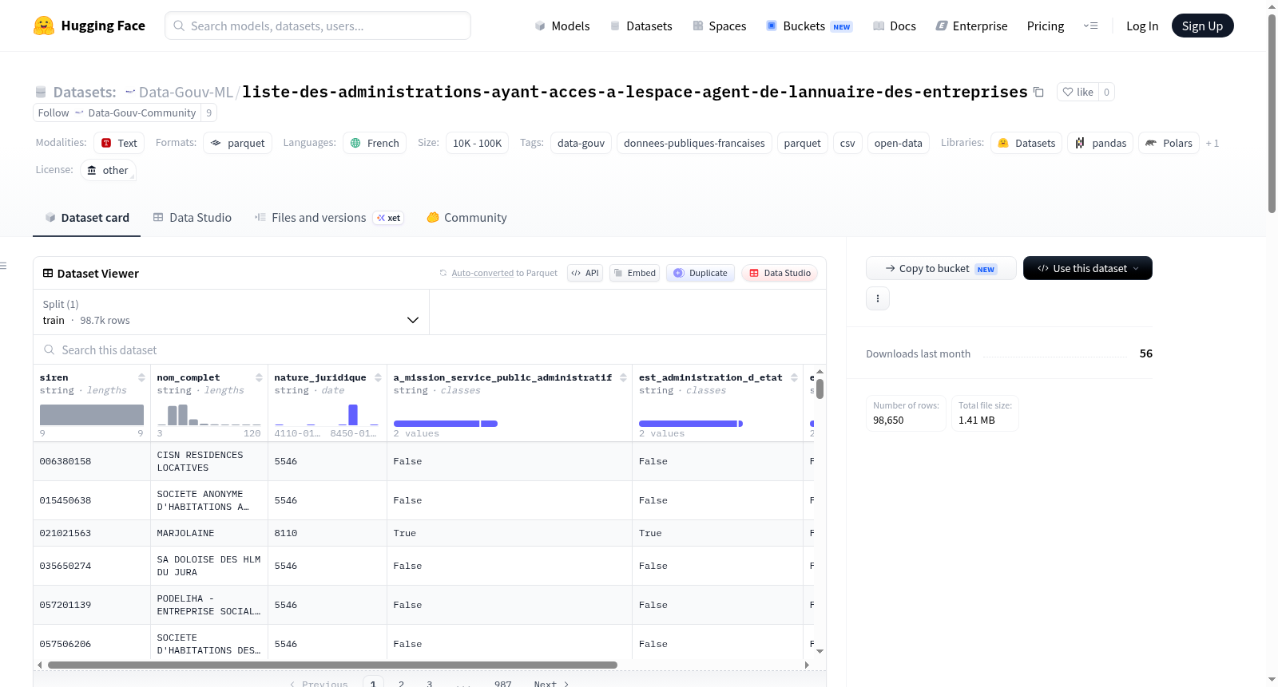Open the Files and versions tab
The width and height of the screenshot is (1278, 687).
[329, 217]
